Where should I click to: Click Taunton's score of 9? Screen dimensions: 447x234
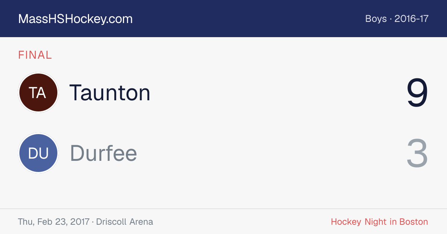point(417,93)
